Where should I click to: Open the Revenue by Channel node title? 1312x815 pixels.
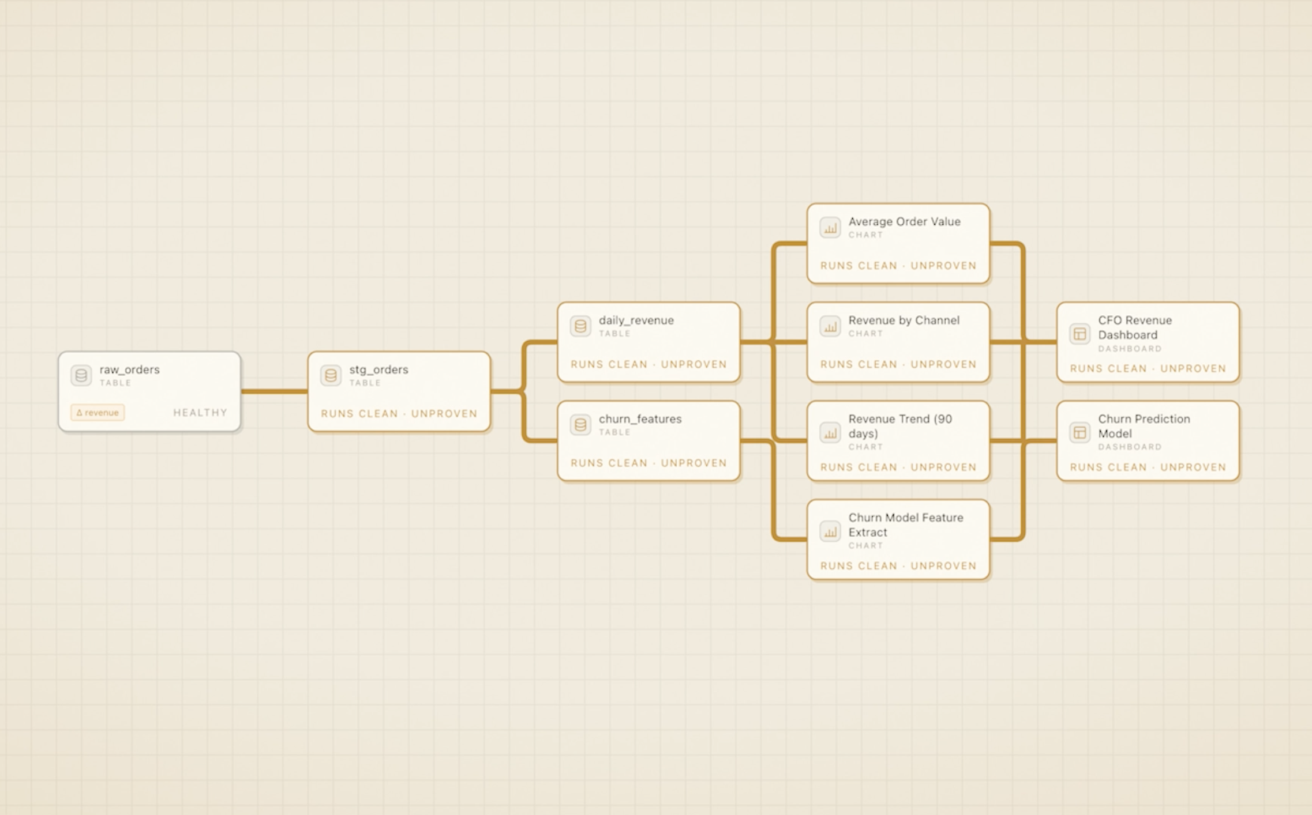(x=904, y=320)
